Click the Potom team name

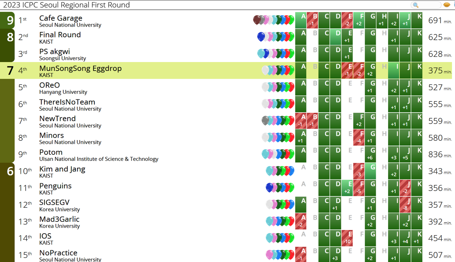click(x=51, y=152)
